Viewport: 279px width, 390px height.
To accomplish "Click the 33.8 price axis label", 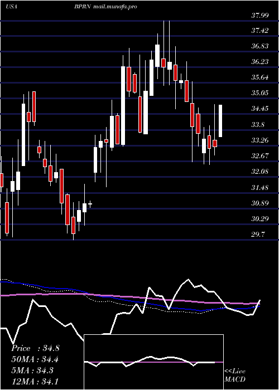I will coord(258,125).
